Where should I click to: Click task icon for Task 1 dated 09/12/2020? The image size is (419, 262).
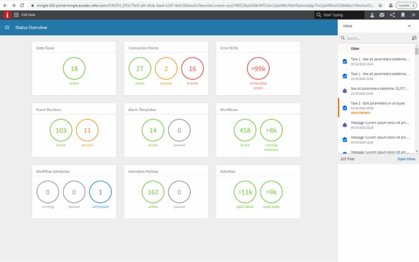click(x=345, y=61)
